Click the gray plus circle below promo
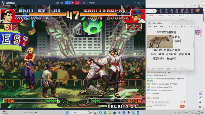Image resolution: width=205 pixels, height=115 pixels. pos(198,28)
